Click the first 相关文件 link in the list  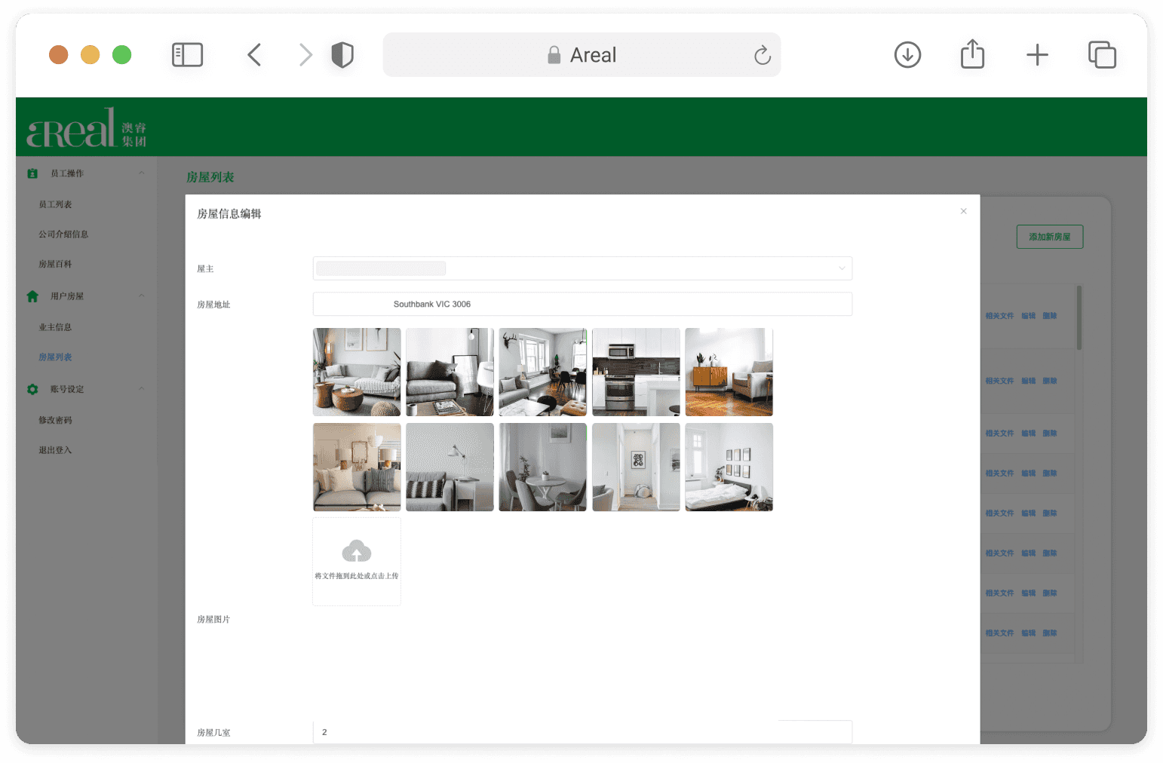click(x=999, y=316)
